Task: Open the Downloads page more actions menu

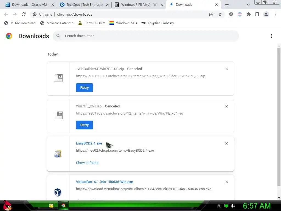Action: (x=272, y=36)
